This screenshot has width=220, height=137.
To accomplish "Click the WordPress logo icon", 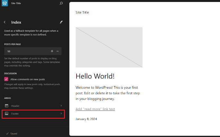I will point(4,4).
